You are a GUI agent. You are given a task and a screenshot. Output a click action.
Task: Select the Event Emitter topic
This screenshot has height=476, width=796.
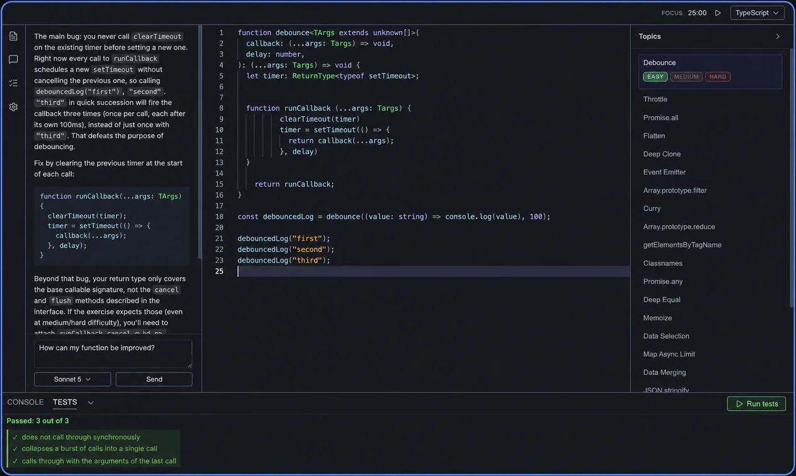[x=664, y=172]
